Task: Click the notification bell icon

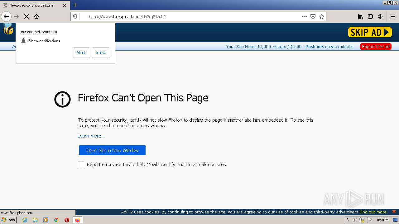Action: (x=23, y=41)
